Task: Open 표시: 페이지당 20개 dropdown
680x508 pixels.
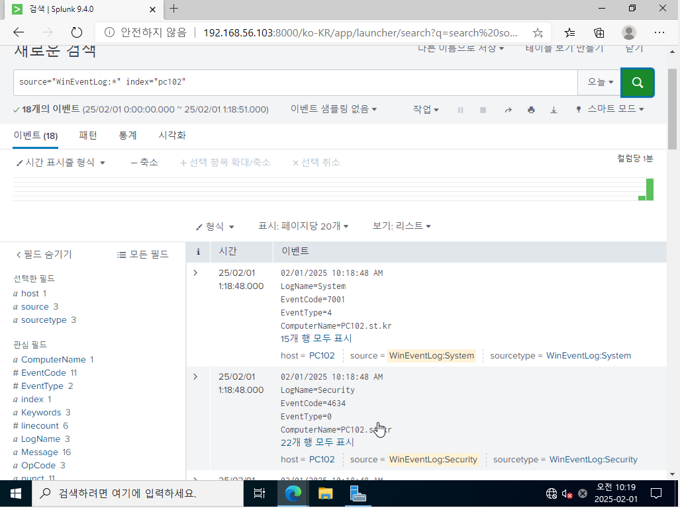Action: [303, 226]
